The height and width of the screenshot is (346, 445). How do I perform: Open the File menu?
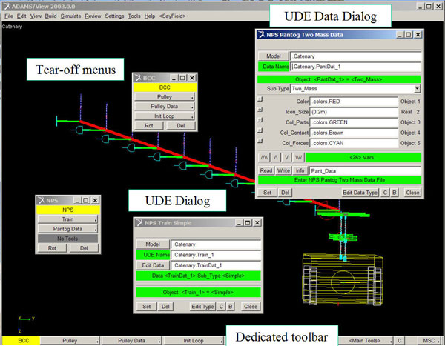tap(8, 16)
